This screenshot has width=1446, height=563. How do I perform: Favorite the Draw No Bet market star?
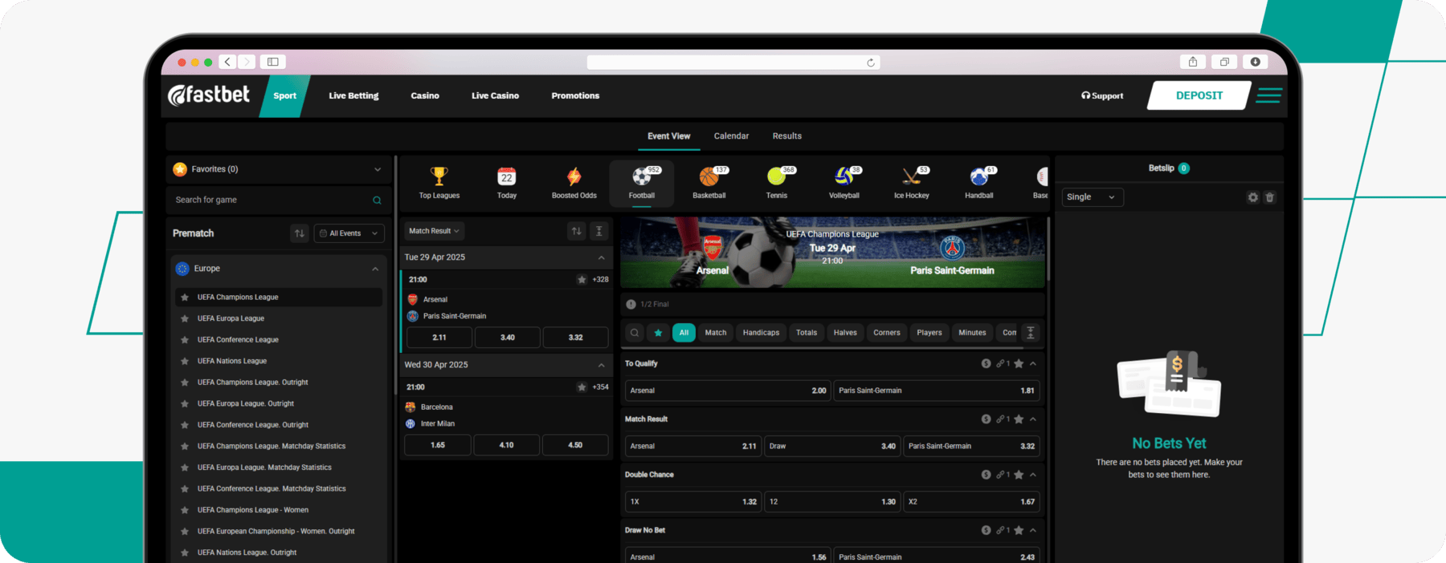pos(1019,530)
